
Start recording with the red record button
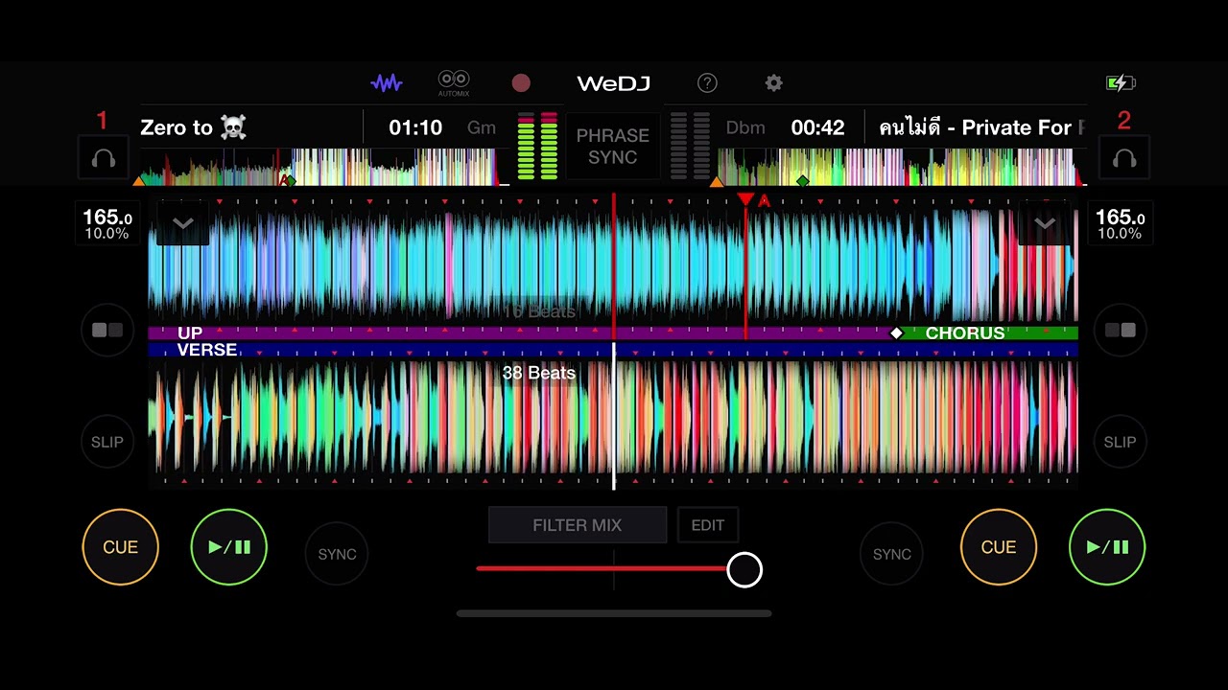[x=521, y=83]
